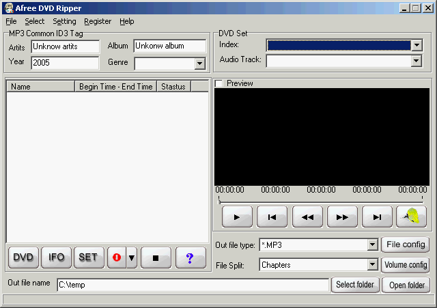Enable the Preview checkbox
This screenshot has width=437, height=308.
click(219, 83)
